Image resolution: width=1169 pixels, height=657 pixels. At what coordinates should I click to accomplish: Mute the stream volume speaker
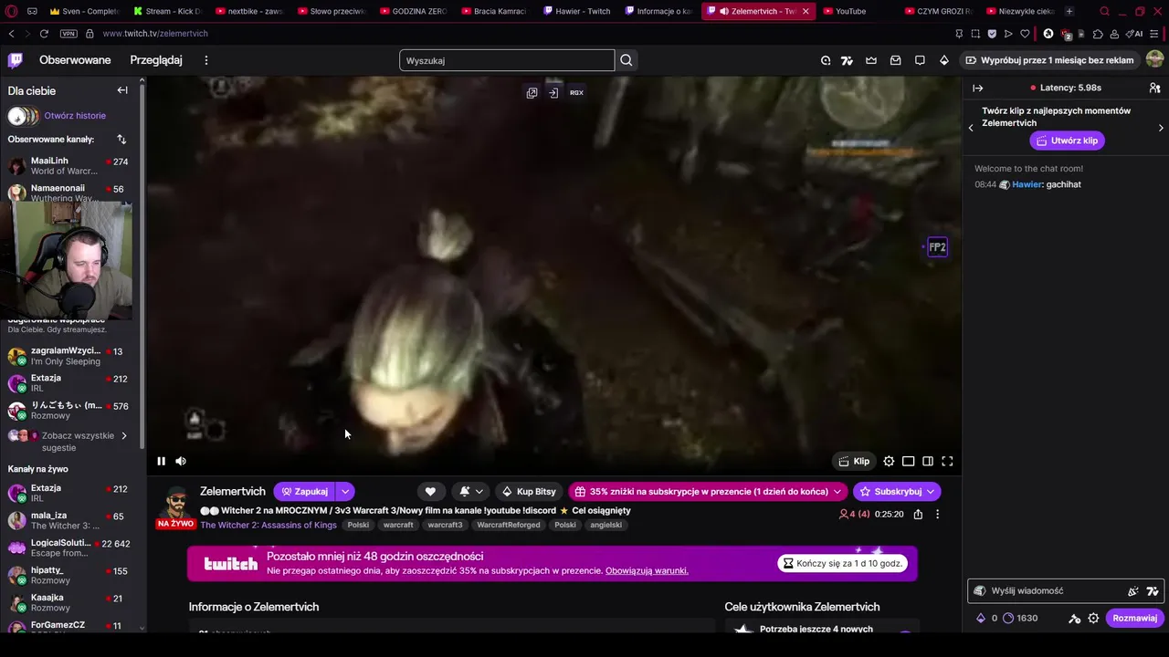coord(181,462)
